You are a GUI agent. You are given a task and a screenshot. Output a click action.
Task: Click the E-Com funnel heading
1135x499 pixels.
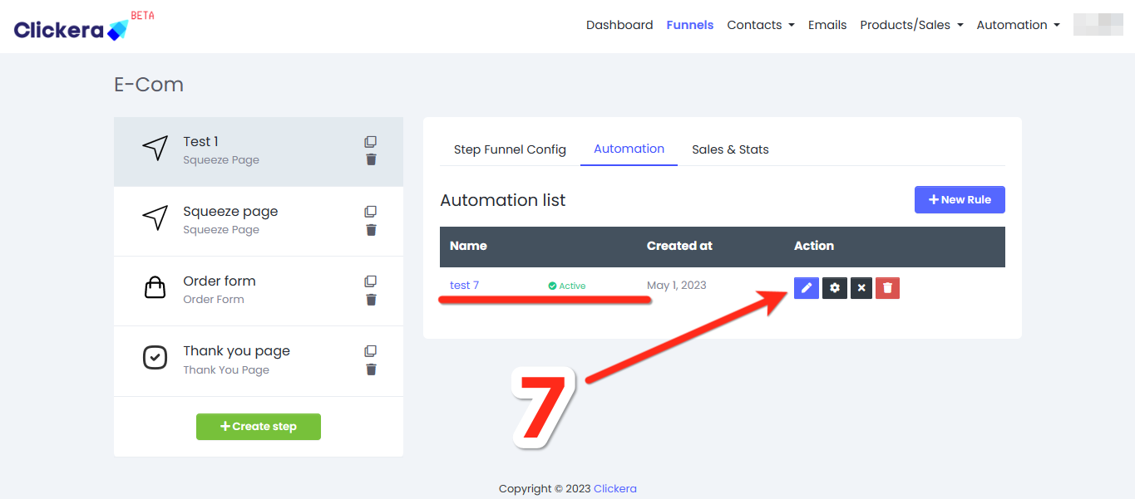pyautogui.click(x=149, y=85)
